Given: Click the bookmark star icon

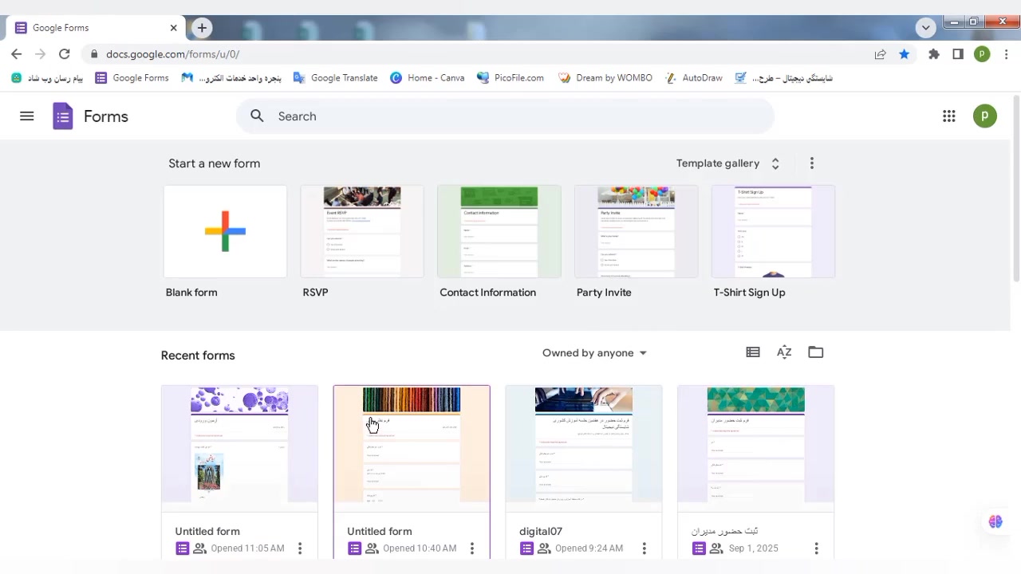Looking at the screenshot, I should (904, 54).
